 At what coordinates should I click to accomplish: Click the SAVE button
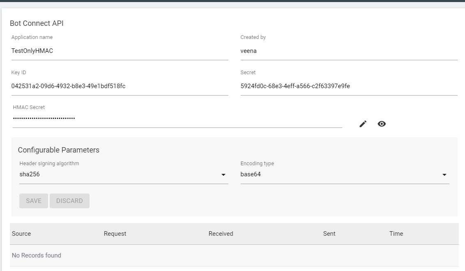33,200
